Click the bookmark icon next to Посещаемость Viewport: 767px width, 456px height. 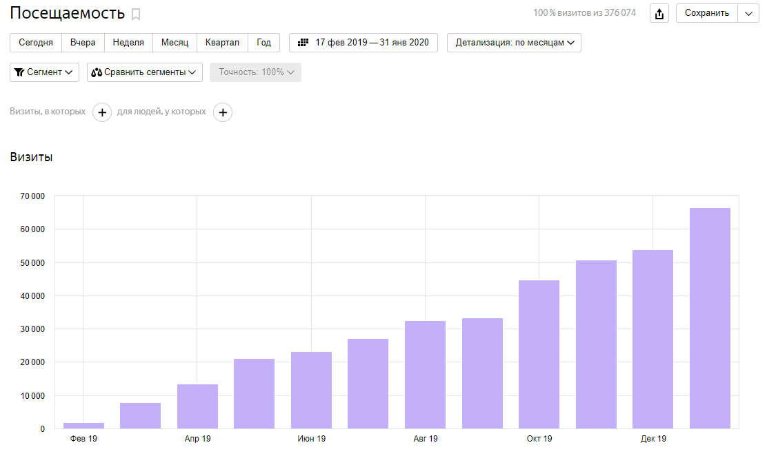point(136,14)
